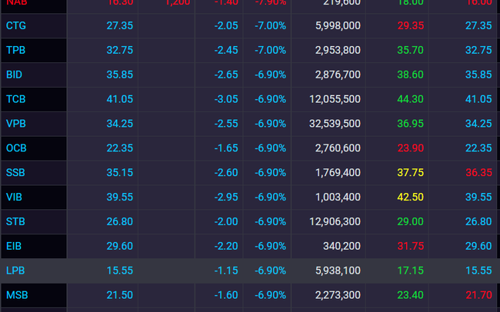The width and height of the screenshot is (500, 312).
Task: Click OCB red price 23.90
Action: (x=411, y=148)
